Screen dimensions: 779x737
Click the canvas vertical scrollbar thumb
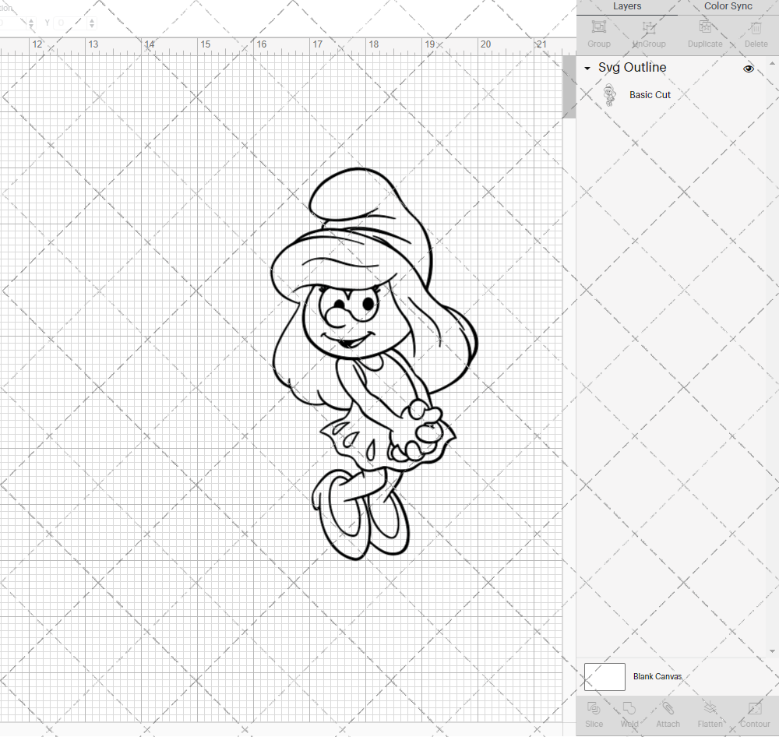(569, 87)
